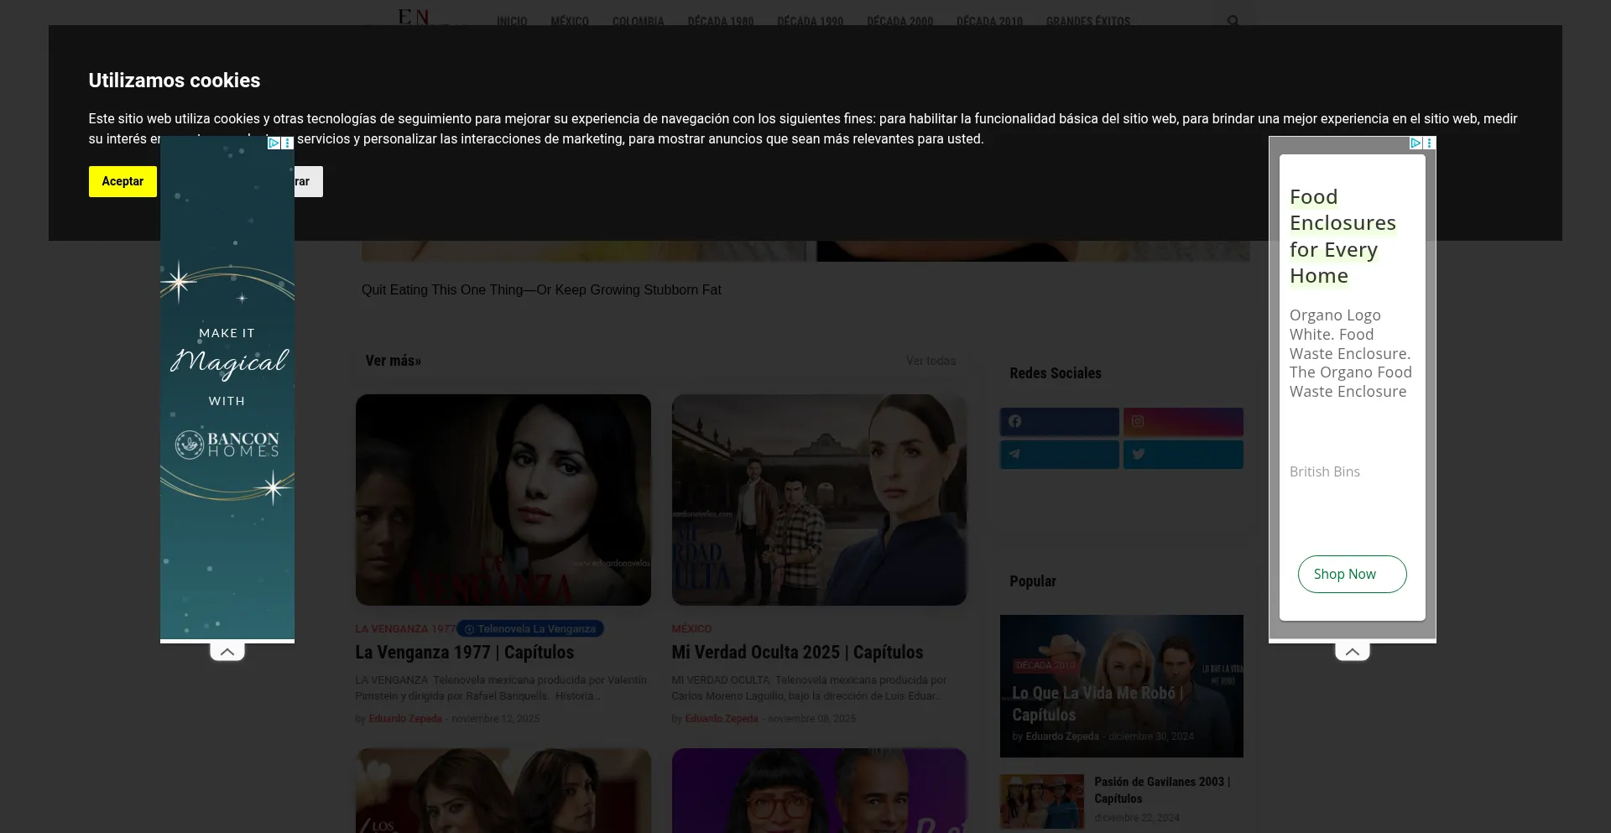The width and height of the screenshot is (1611, 833).
Task: Select DÉCADA 1990 in the navigation bar
Action: [810, 21]
